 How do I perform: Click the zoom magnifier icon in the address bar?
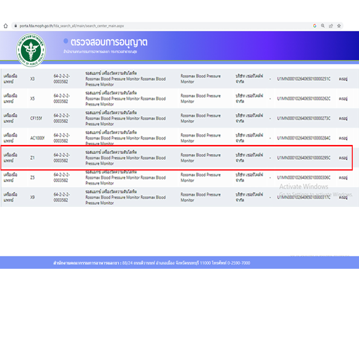(x=323, y=26)
